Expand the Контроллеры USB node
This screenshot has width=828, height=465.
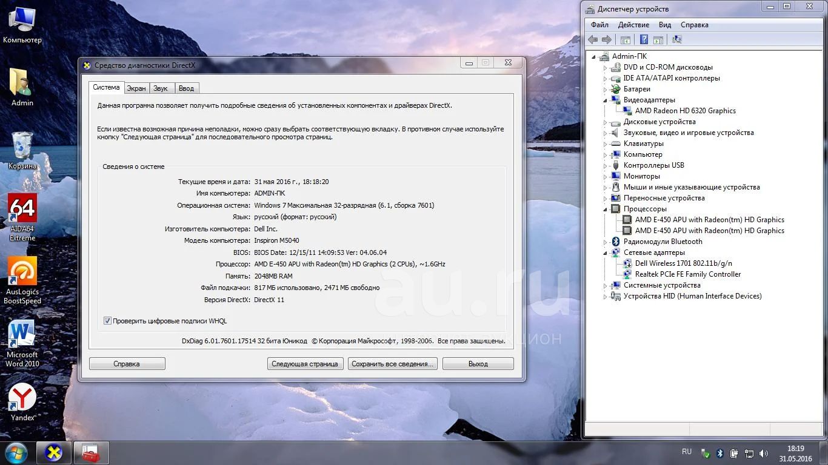[x=605, y=165]
